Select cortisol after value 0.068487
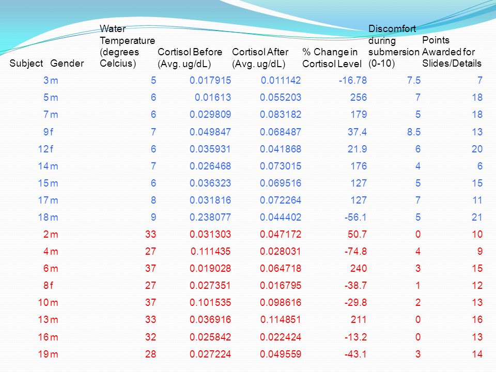Image resolution: width=496 pixels, height=372 pixels. (281, 132)
